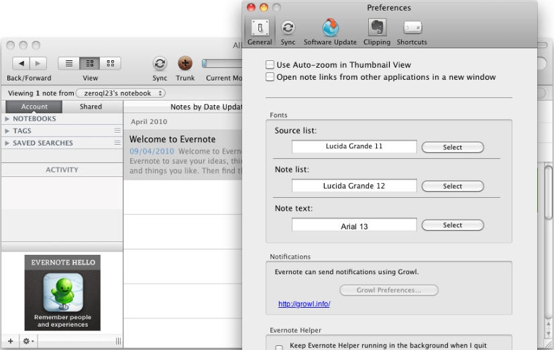Click the Lucida Grande 12 font field
The image size is (554, 350).
(x=354, y=186)
